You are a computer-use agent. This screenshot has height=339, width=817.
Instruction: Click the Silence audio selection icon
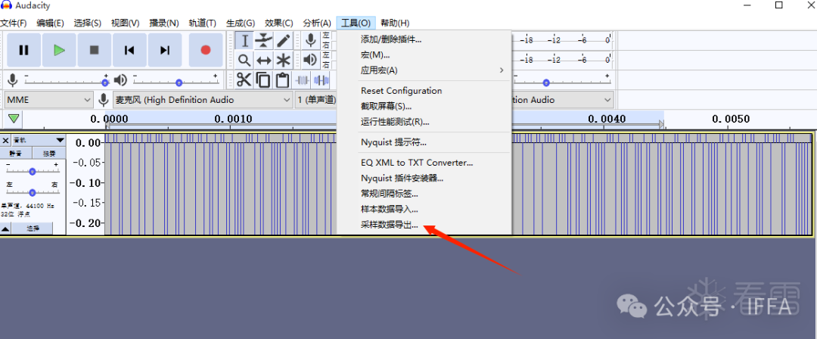pyautogui.click(x=322, y=79)
